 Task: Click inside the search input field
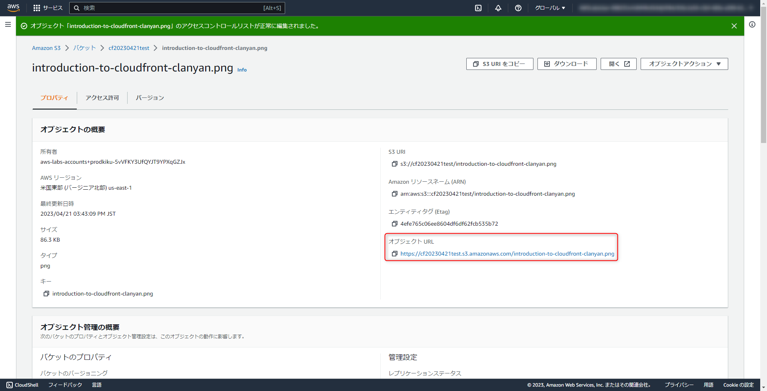tap(176, 8)
